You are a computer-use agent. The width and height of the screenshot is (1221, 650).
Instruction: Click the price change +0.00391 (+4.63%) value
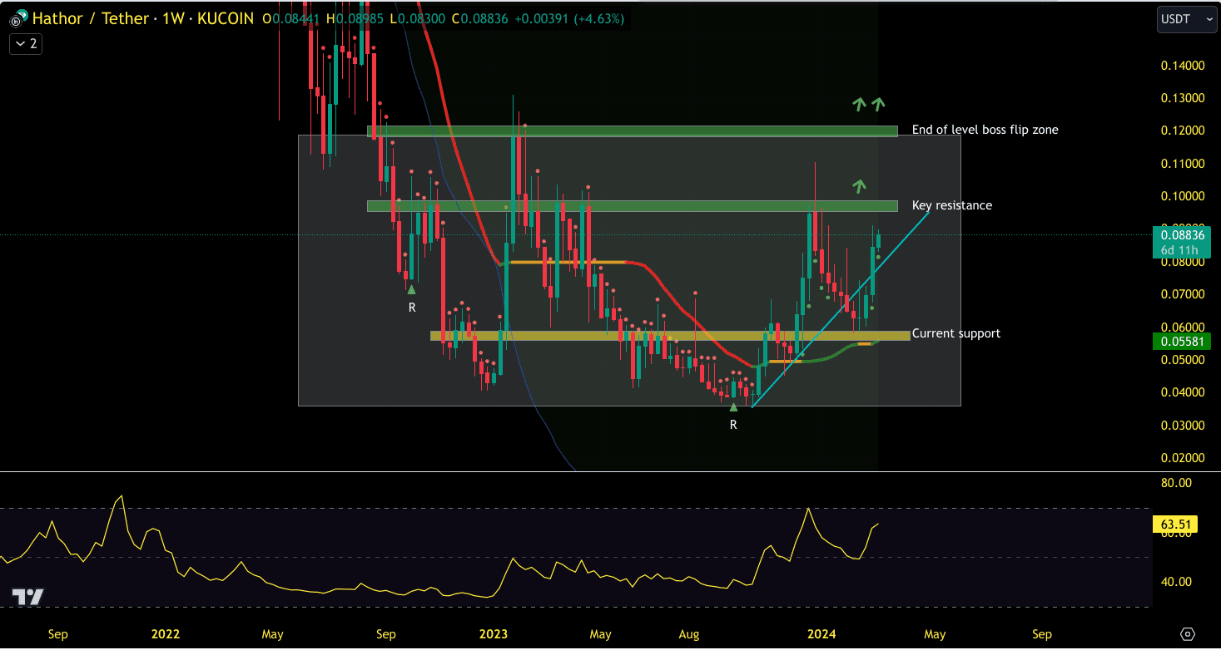(570, 18)
